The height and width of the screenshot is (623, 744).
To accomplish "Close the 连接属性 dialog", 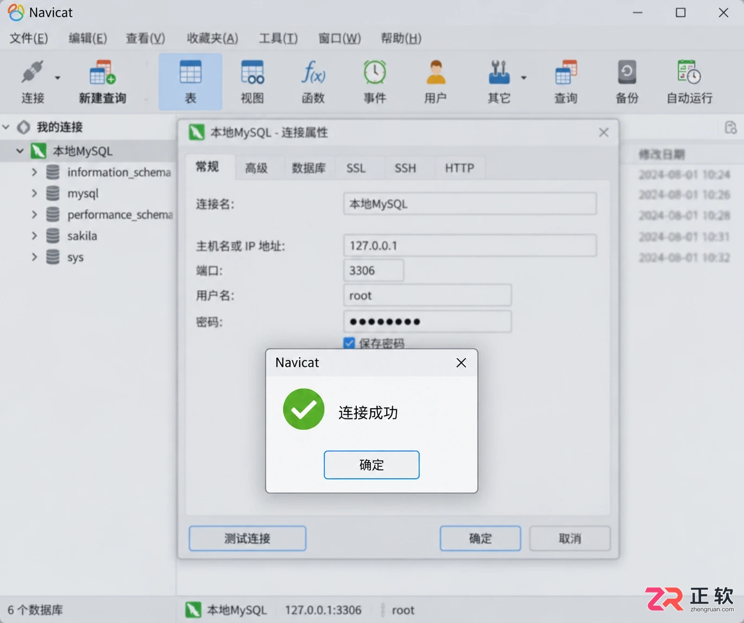I will pyautogui.click(x=603, y=132).
